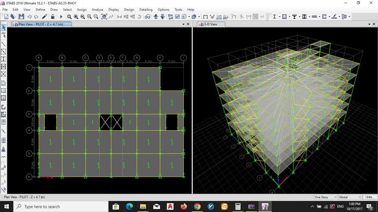The image size is (378, 212).
Task: Open the One Story dropdown
Action: click(x=326, y=197)
